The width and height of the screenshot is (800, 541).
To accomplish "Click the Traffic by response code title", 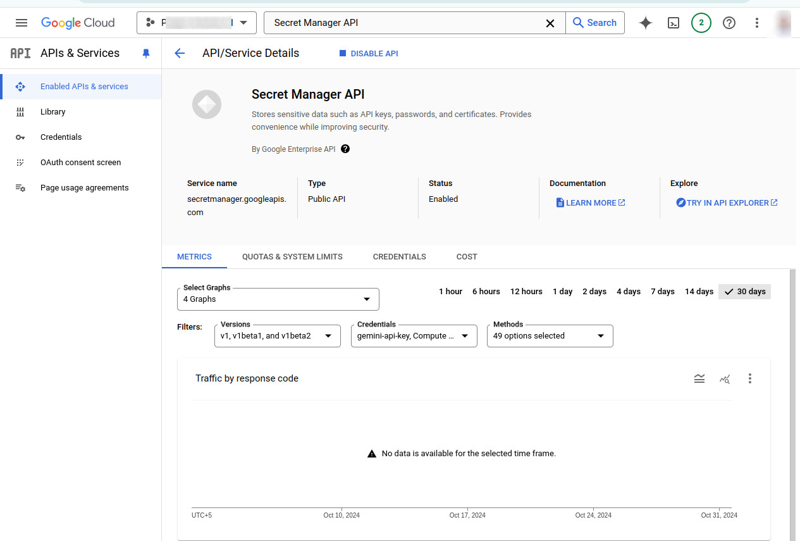I will [247, 378].
